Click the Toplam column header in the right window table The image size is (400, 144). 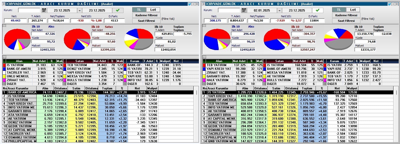pyautogui.click(x=307, y=88)
